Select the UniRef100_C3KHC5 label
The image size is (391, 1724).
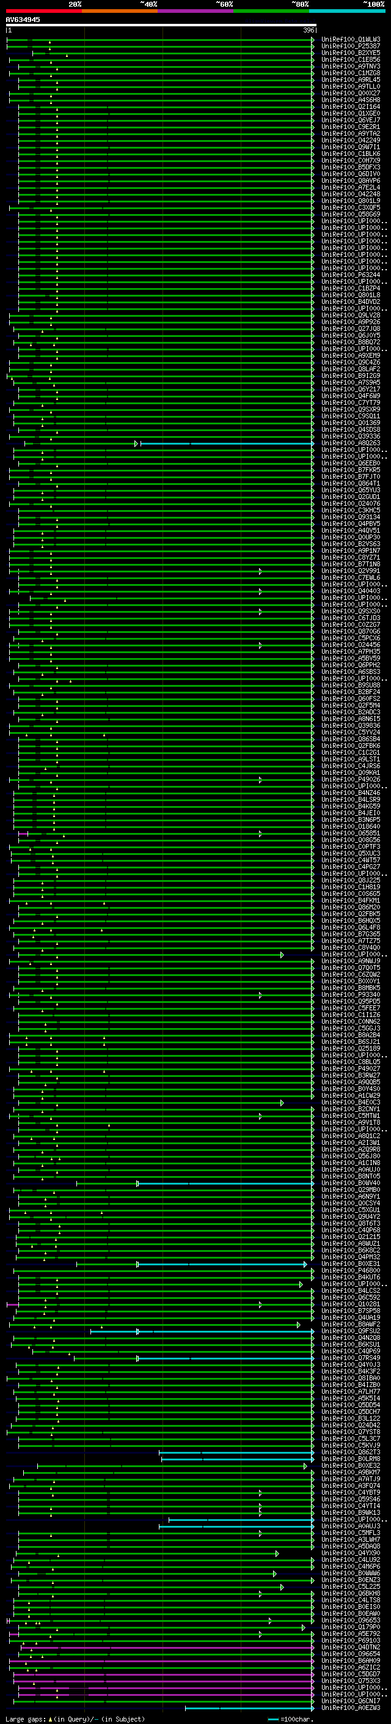(x=351, y=510)
